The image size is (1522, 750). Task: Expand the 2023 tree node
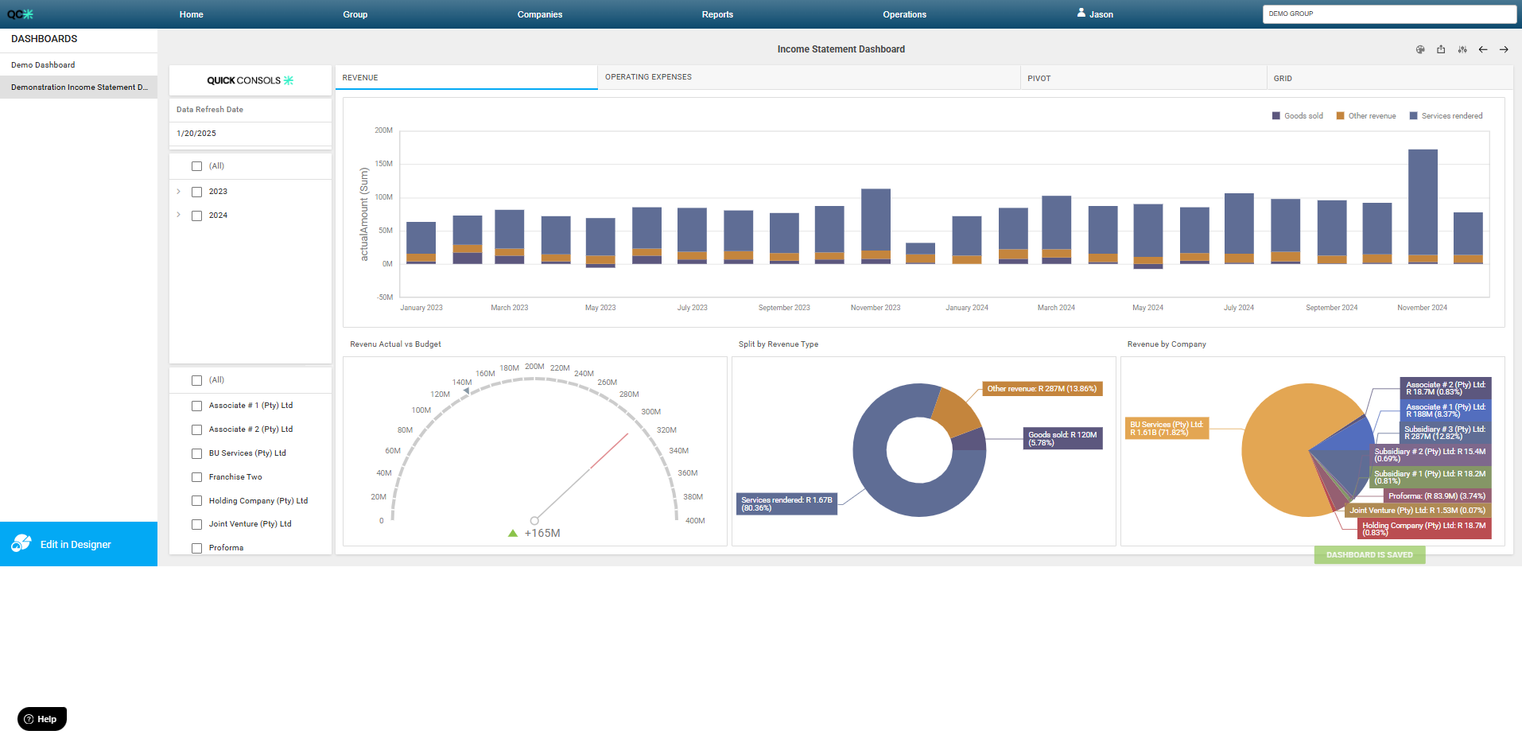pos(178,192)
